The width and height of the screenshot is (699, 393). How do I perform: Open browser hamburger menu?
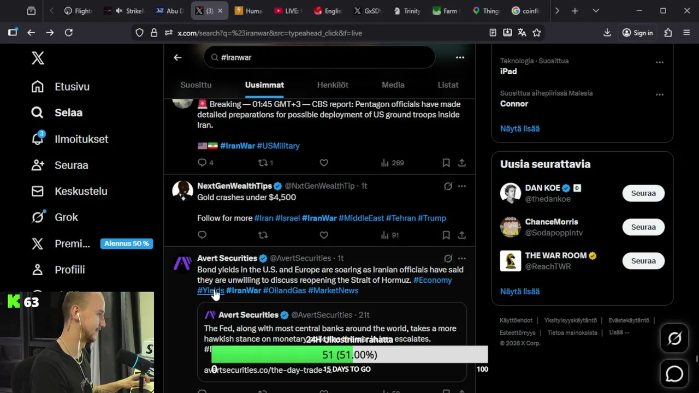pos(686,33)
